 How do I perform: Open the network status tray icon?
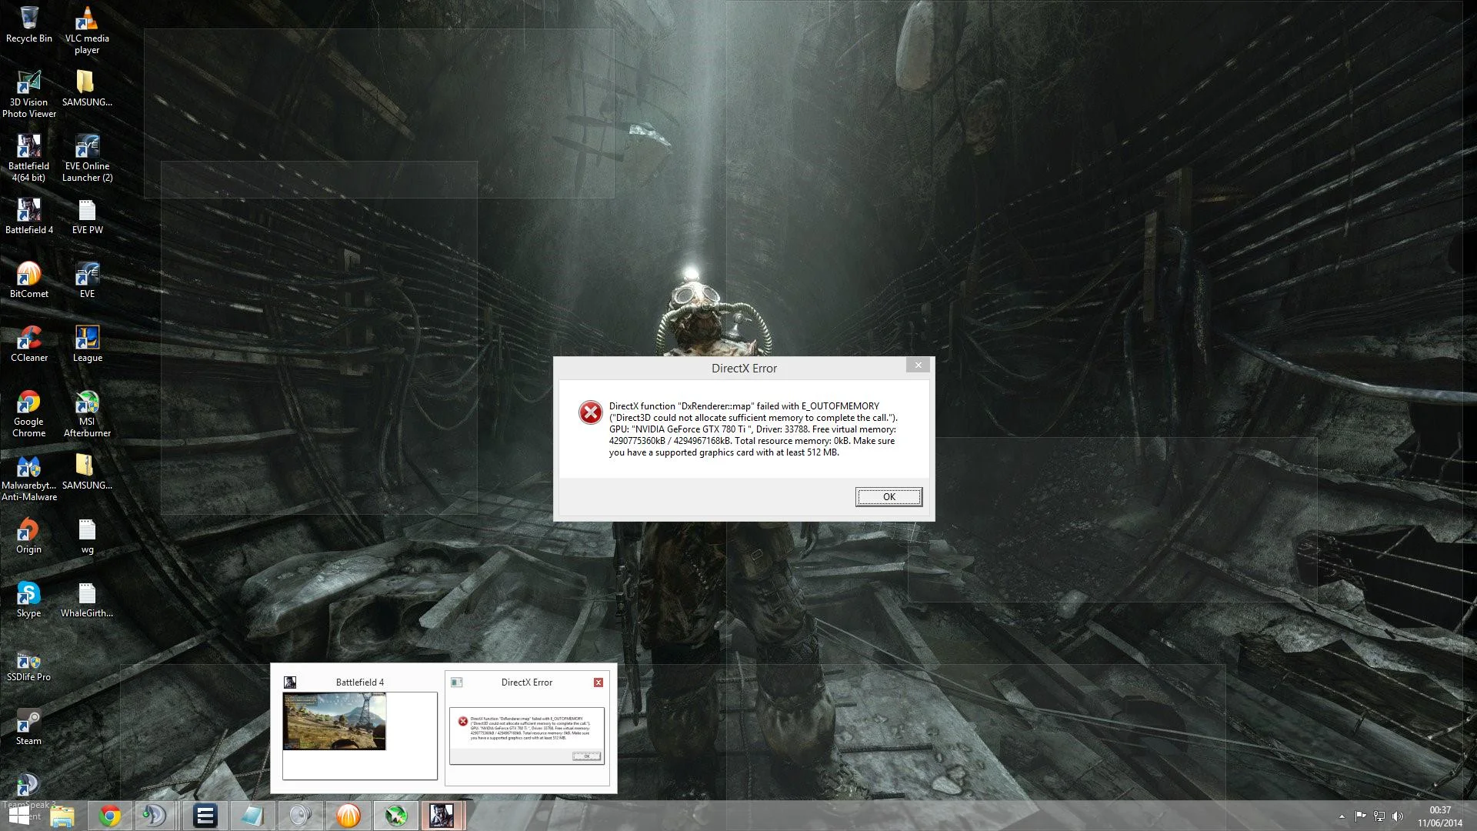1379,816
